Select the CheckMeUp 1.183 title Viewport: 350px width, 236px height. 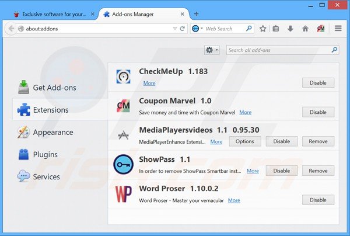click(x=173, y=71)
